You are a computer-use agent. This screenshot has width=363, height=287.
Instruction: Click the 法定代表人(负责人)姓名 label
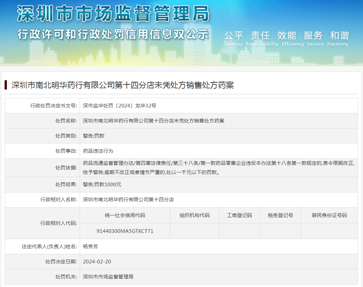point(49,246)
